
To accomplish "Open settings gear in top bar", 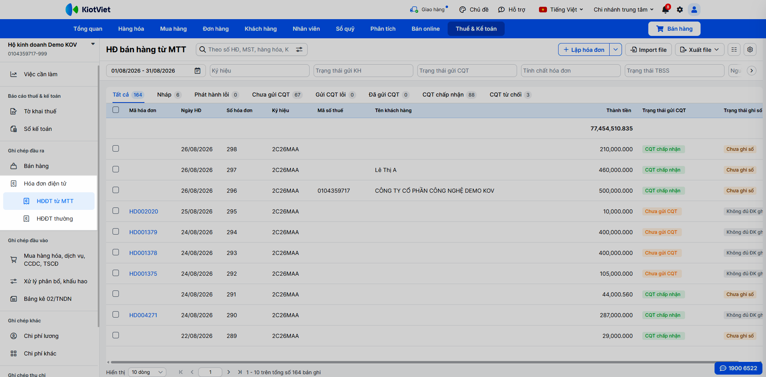I will tap(680, 10).
